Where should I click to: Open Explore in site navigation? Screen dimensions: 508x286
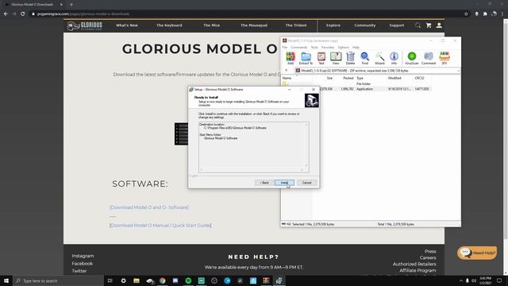click(x=333, y=25)
